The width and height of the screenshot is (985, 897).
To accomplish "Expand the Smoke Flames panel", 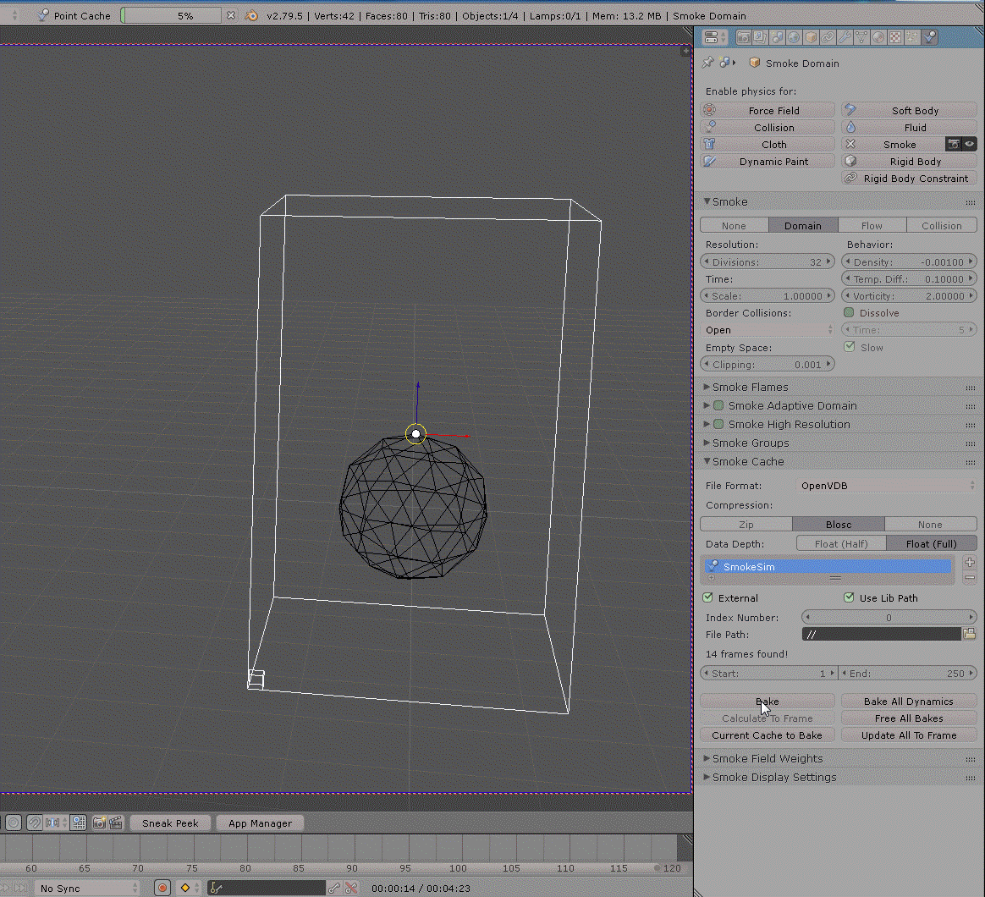I will [750, 388].
